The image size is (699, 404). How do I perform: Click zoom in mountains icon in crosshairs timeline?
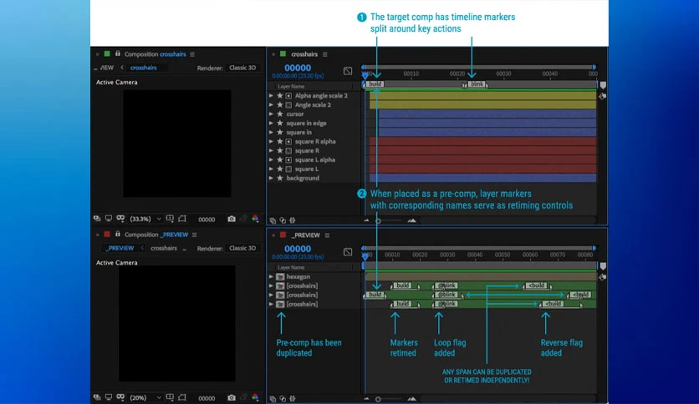(x=411, y=220)
